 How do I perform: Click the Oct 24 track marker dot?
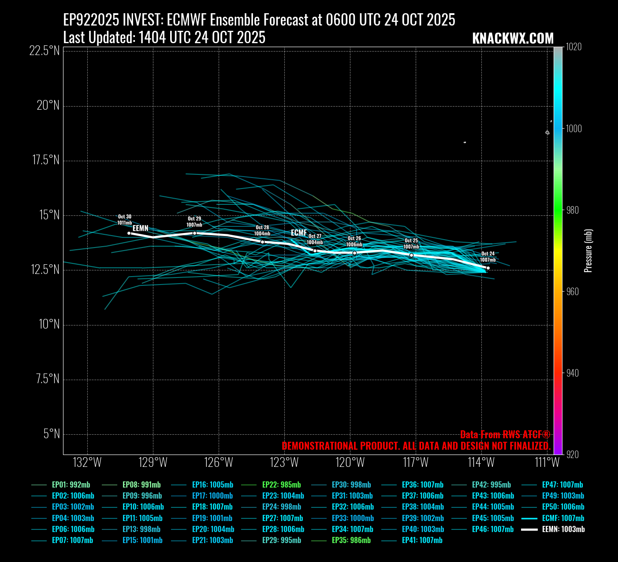(488, 268)
